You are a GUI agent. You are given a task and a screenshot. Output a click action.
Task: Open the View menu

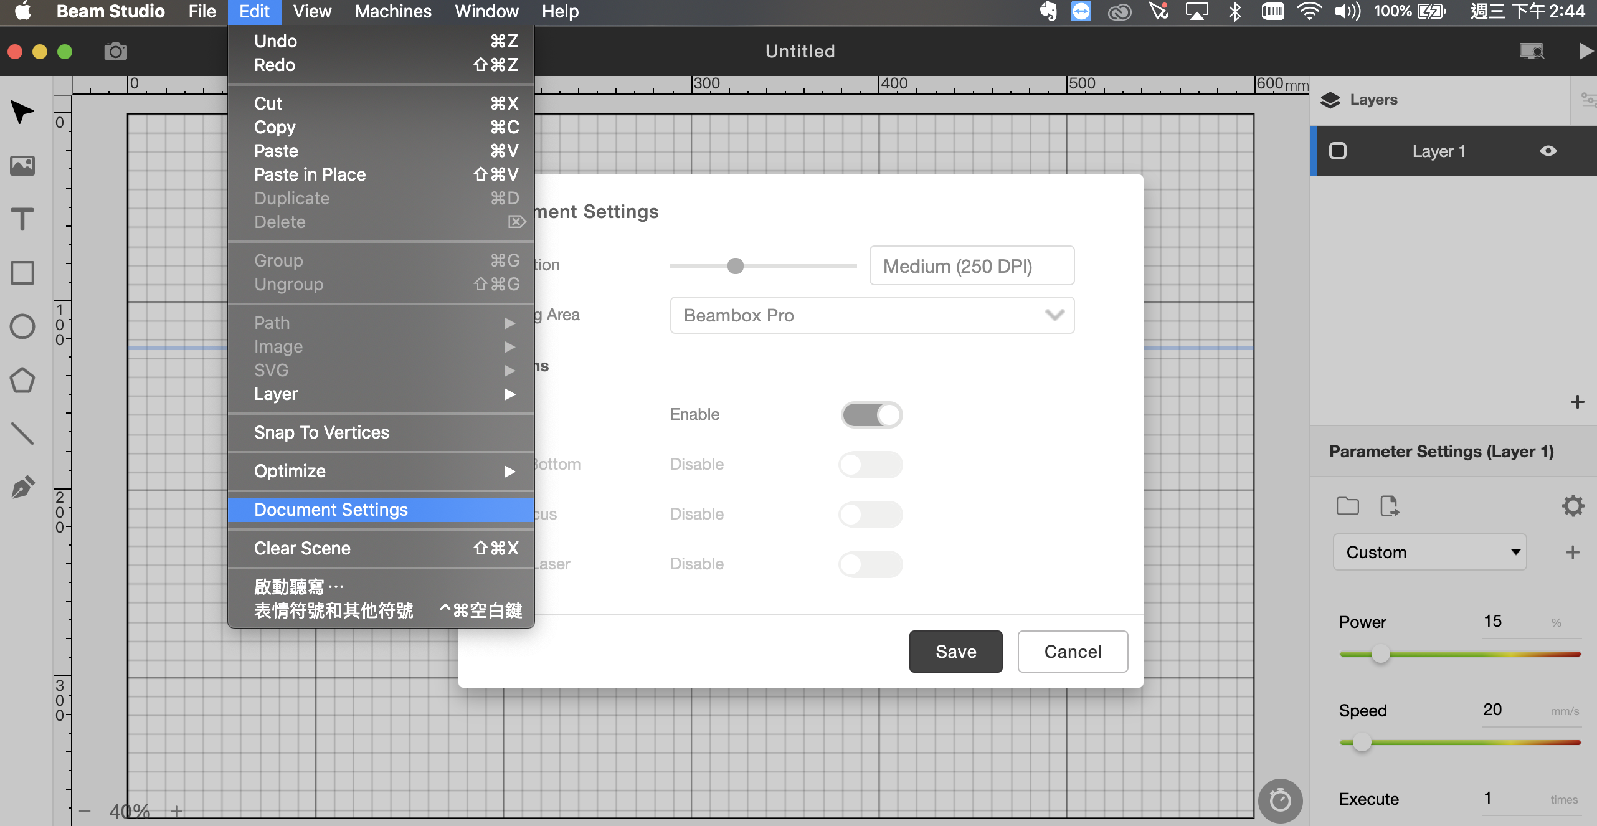pos(312,11)
